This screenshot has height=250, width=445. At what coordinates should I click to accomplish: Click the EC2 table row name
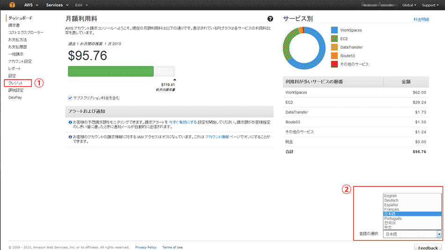click(289, 103)
